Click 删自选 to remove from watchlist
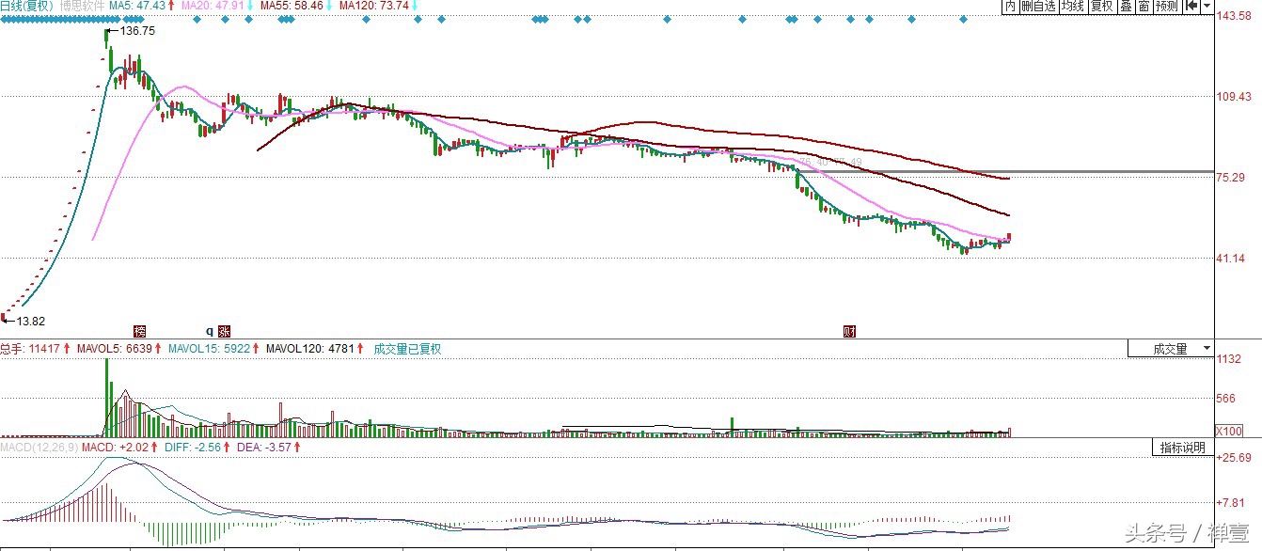1262x551 pixels. point(1038,7)
